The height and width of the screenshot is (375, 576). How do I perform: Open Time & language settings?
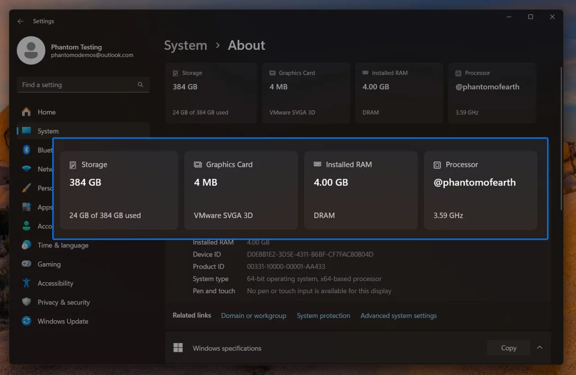click(x=83, y=245)
